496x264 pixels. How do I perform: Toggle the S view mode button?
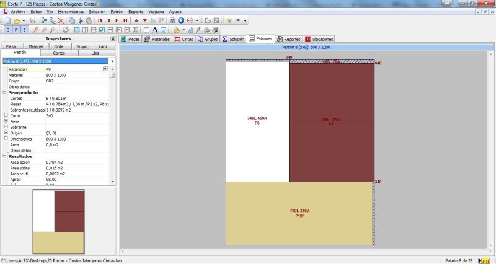pos(24,30)
